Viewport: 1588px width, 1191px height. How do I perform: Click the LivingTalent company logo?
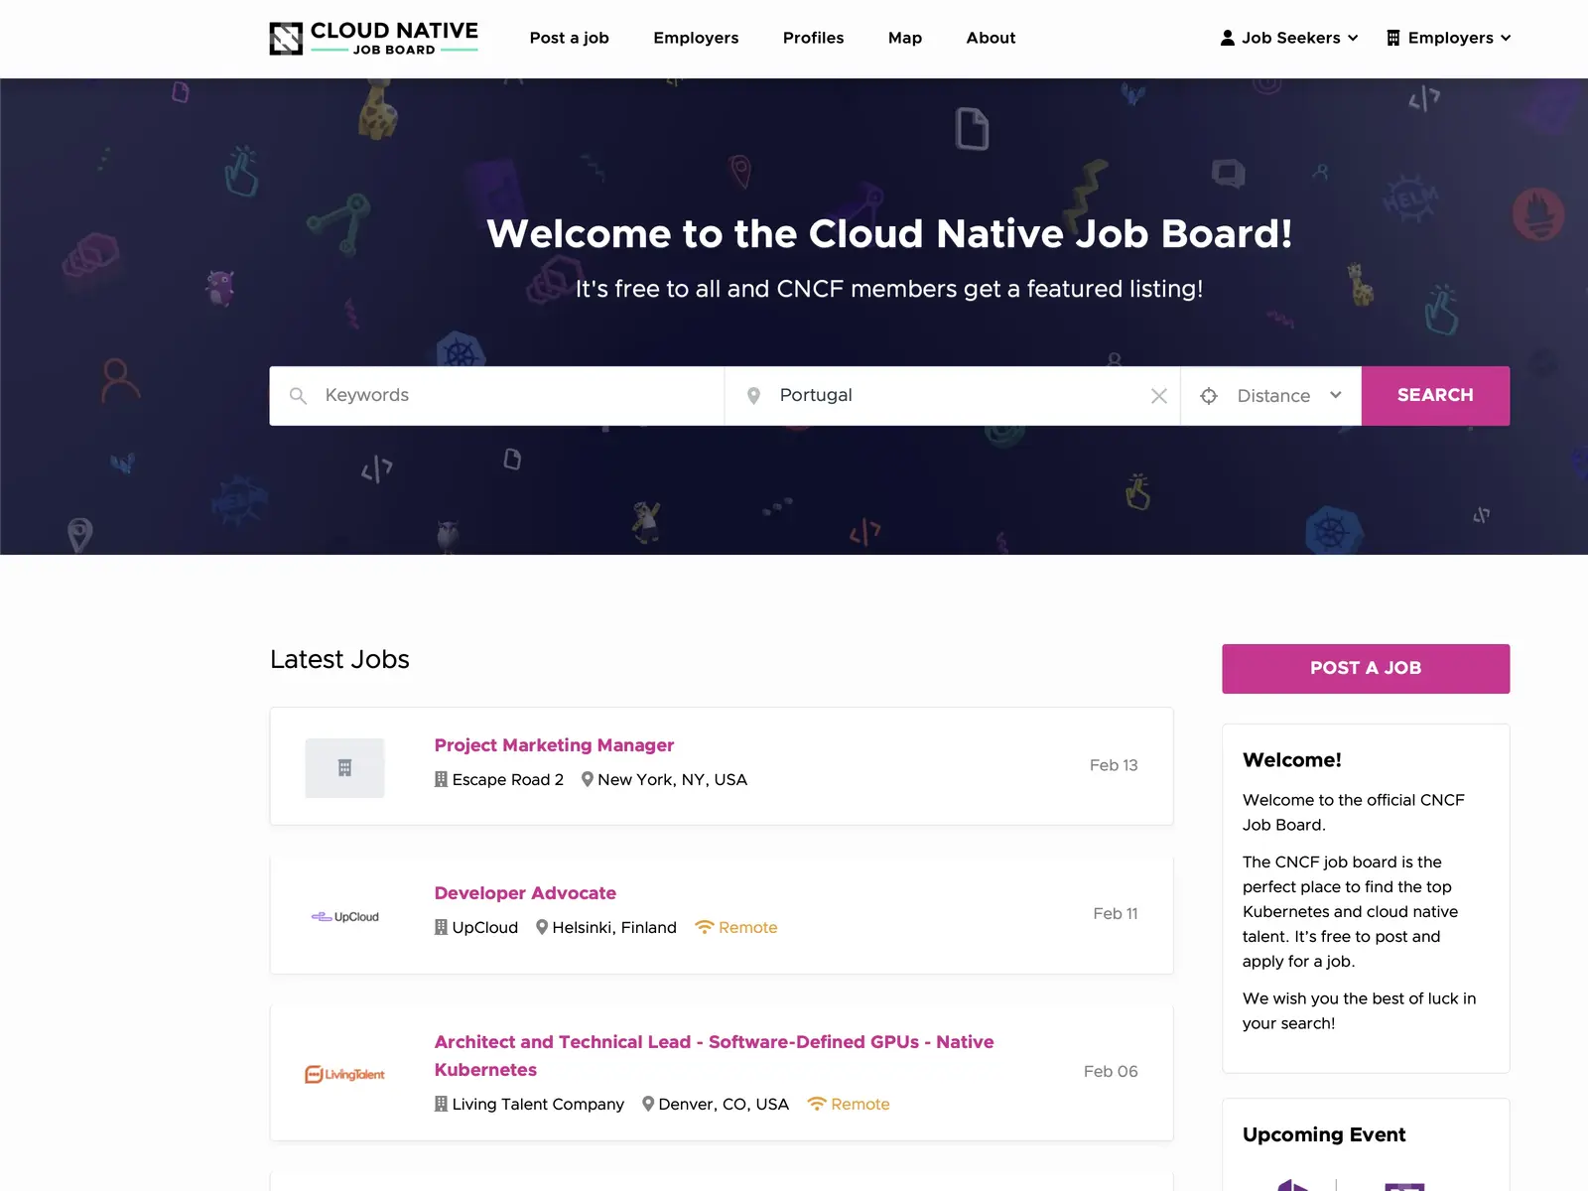(x=344, y=1074)
